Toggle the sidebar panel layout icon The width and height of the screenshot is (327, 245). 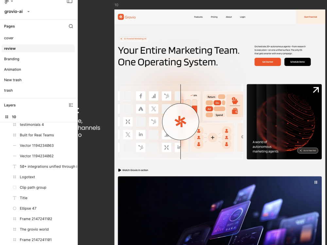[69, 1]
